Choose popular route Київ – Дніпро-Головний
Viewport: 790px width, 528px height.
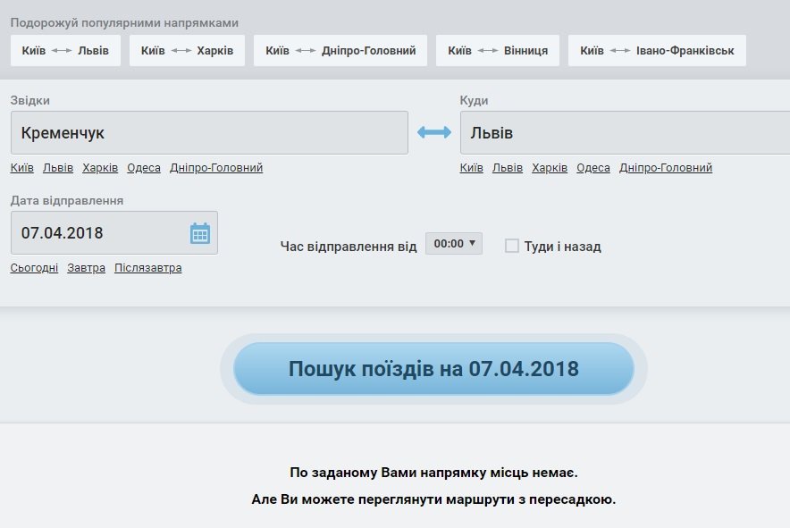tap(340, 51)
